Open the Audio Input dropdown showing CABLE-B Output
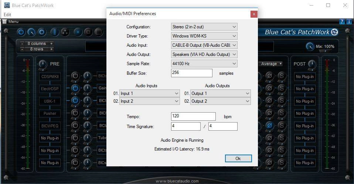The height and width of the screenshot is (184, 354). pyautogui.click(x=204, y=45)
